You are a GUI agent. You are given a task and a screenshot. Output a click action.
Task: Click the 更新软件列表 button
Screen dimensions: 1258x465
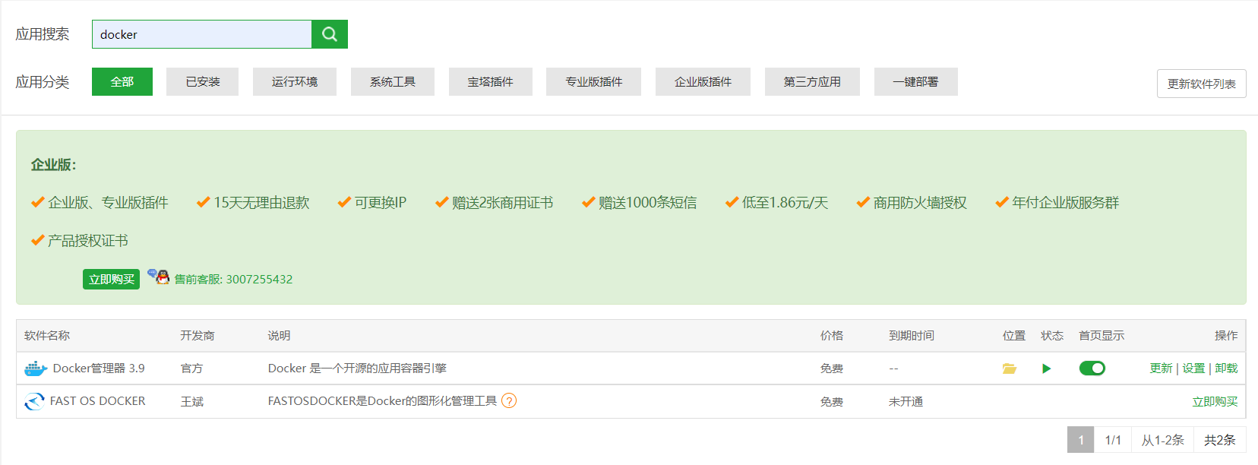(x=1202, y=84)
